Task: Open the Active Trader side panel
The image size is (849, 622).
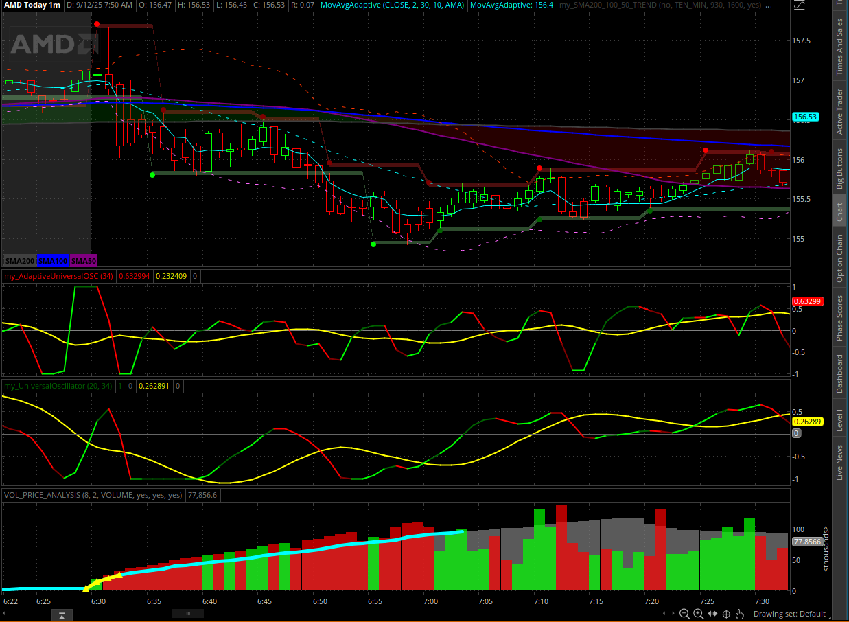Action: [x=839, y=111]
